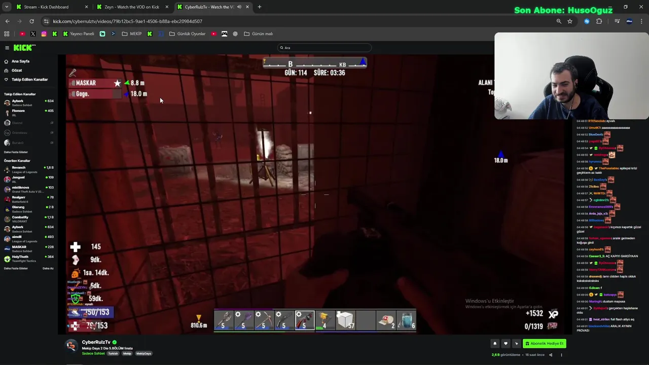Open the apps grid in bookmarks bar

pos(7,34)
